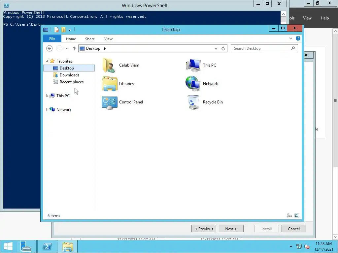Open the This PC icon in the file list
This screenshot has height=253, width=338.
(x=193, y=65)
